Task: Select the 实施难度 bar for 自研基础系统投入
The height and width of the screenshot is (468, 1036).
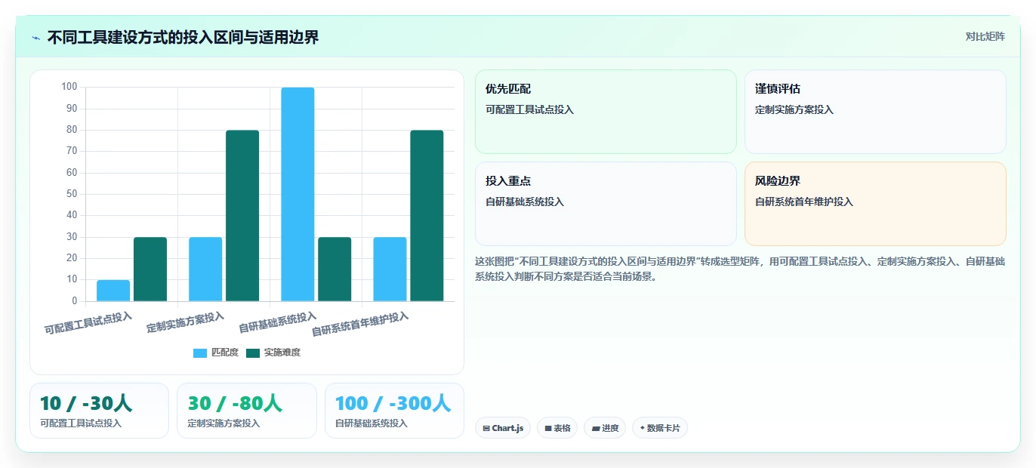Action: [x=335, y=269]
